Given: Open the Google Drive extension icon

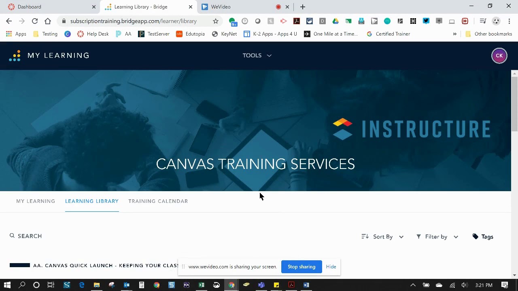Looking at the screenshot, I should click(335, 21).
